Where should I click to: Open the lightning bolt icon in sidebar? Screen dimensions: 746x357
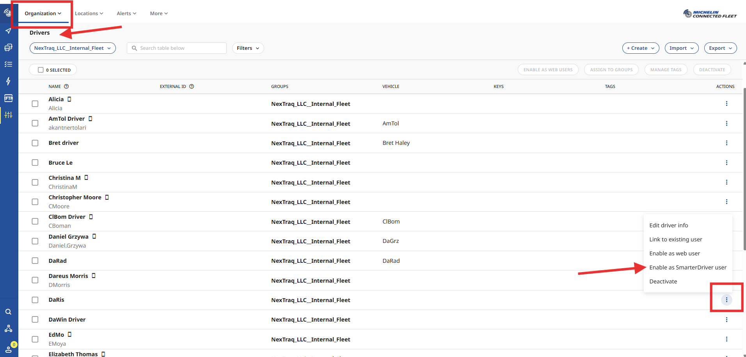(x=8, y=81)
